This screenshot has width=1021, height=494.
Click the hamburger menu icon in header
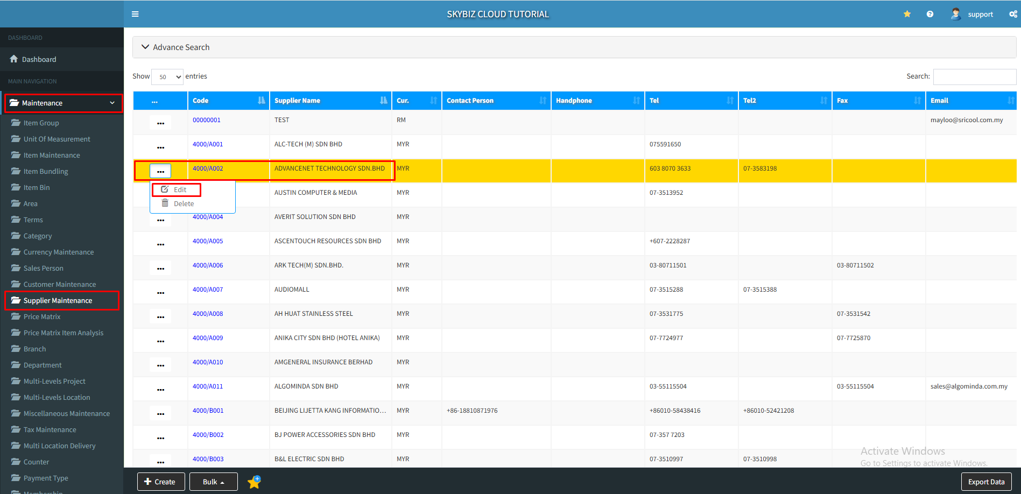(x=135, y=14)
